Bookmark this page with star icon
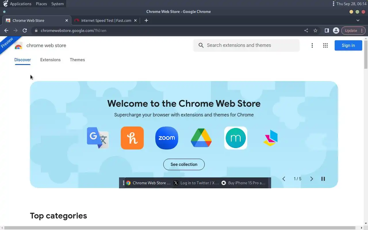The height and width of the screenshot is (230, 368). [x=315, y=30]
